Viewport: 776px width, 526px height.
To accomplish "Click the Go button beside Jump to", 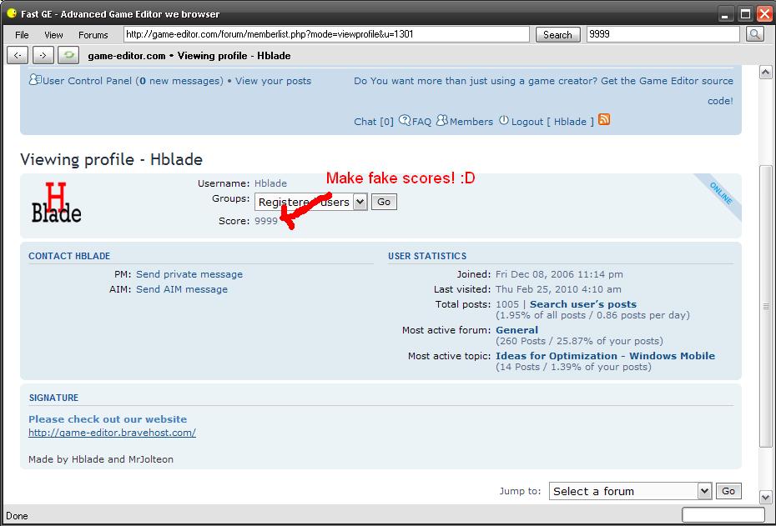I will tap(728, 491).
